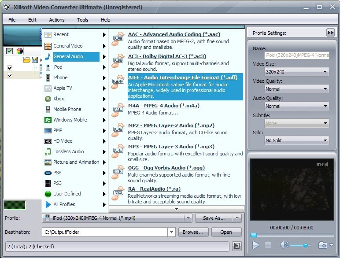
Task: Open the snapshot camera icon
Action: 323,245
